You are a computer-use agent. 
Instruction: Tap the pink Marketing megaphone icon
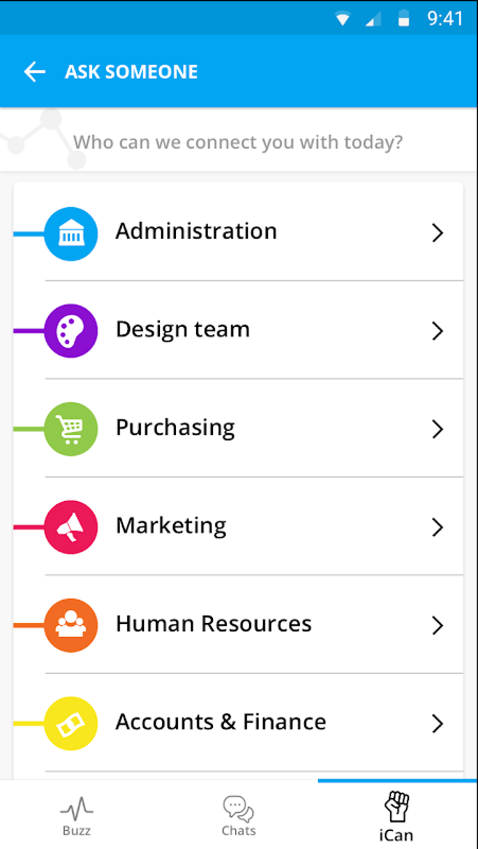click(71, 527)
